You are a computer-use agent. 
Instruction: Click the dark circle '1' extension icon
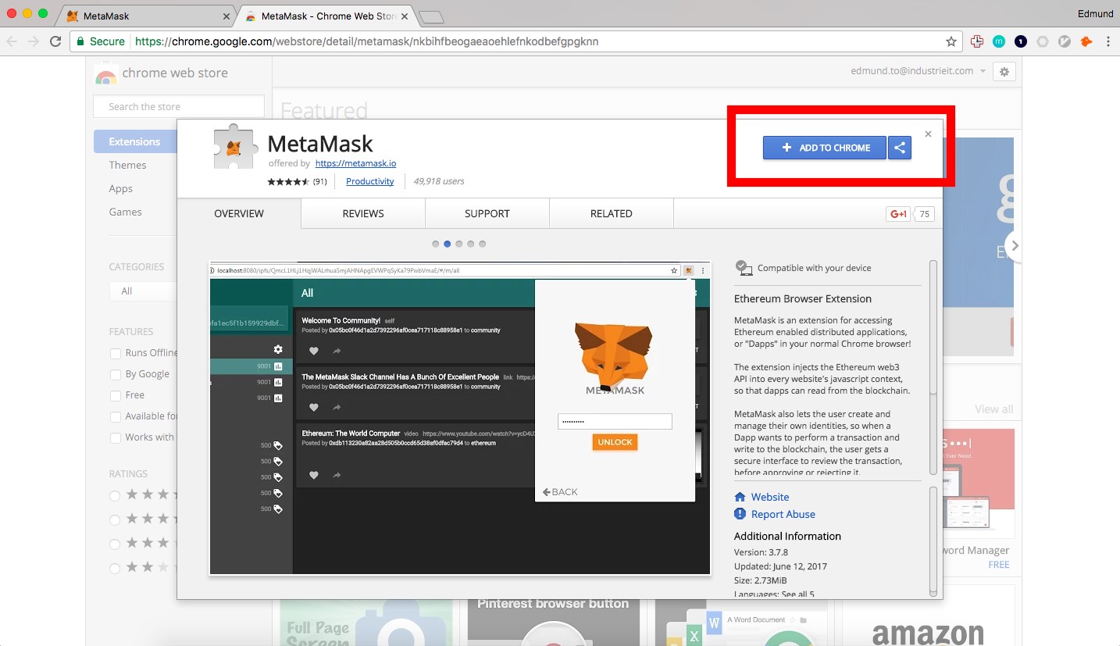(1021, 41)
